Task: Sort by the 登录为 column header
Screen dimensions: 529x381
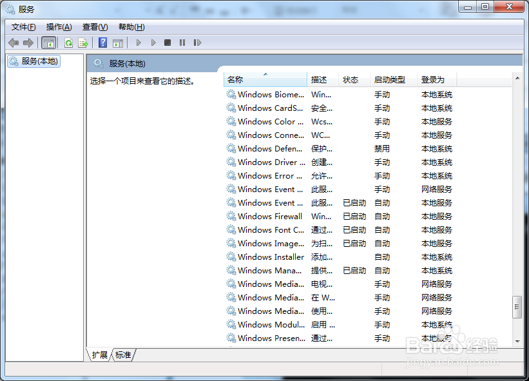Action: 437,80
